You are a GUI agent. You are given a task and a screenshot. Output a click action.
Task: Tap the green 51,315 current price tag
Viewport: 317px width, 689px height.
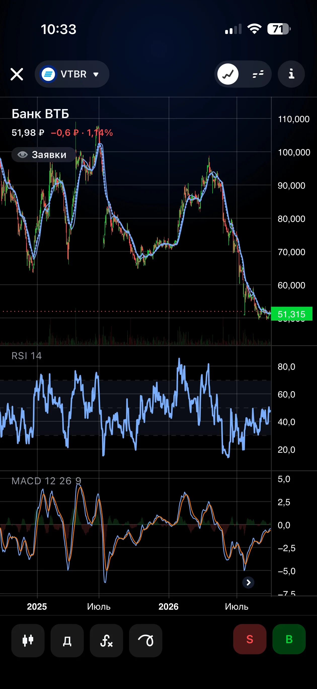point(292,314)
